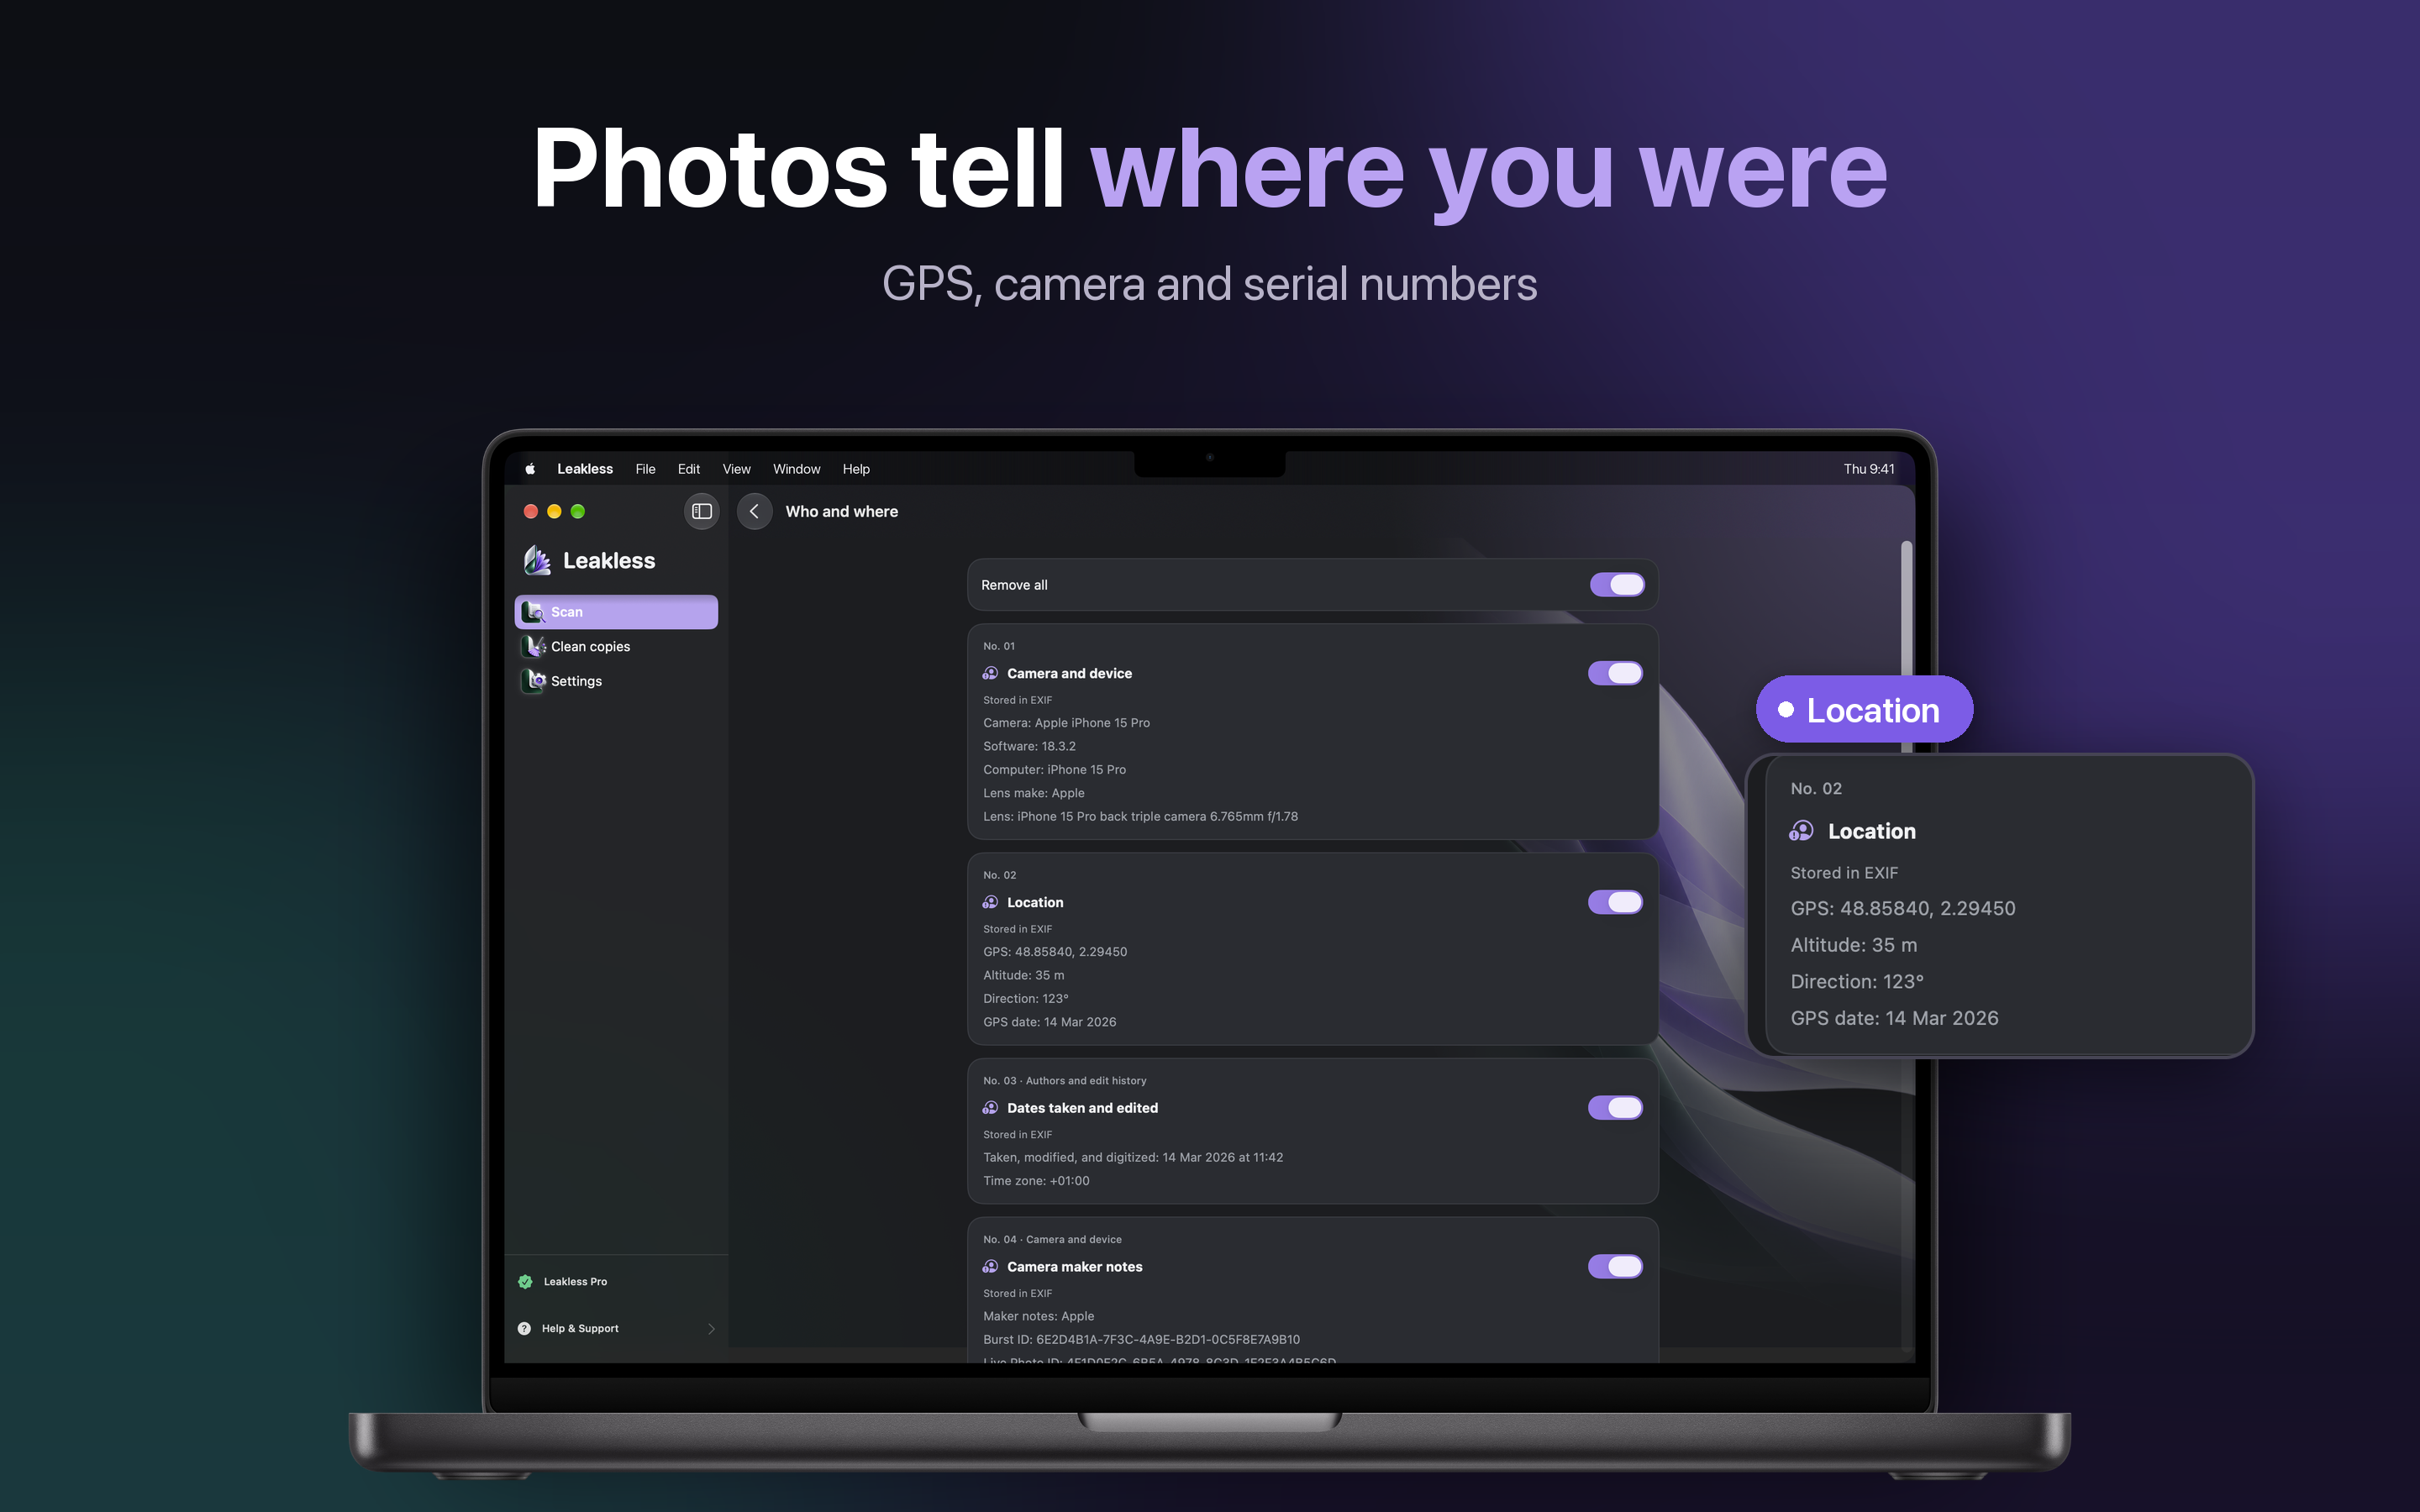Toggle the Remove all switch
Image resolution: width=2420 pixels, height=1512 pixels.
click(1617, 585)
